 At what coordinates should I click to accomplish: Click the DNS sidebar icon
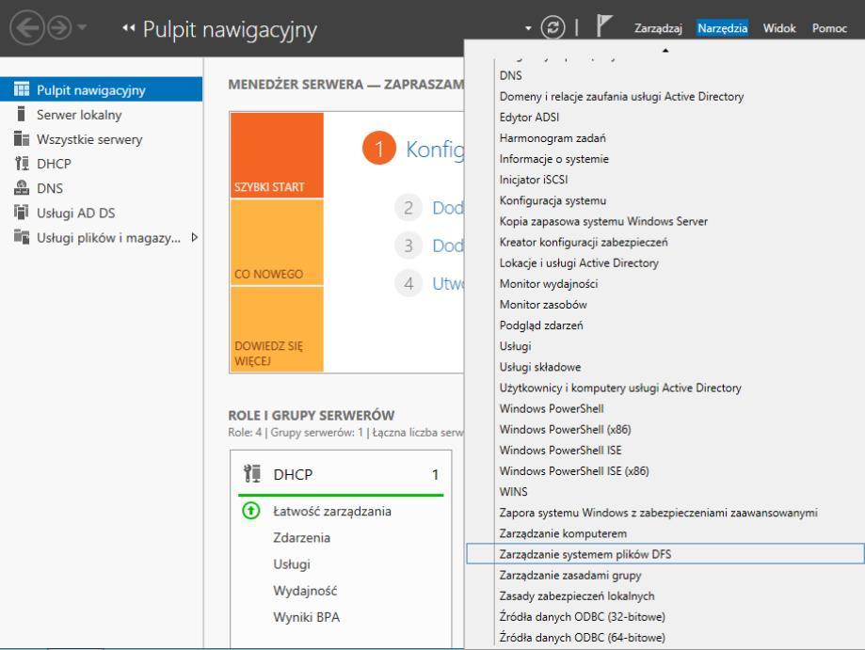(22, 188)
